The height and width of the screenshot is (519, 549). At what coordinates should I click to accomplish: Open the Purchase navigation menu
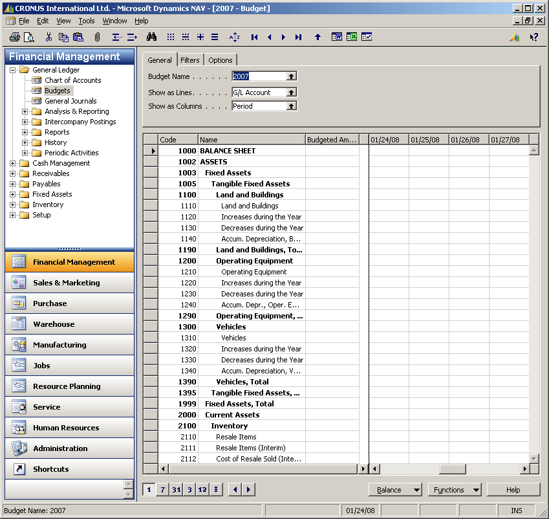(69, 304)
